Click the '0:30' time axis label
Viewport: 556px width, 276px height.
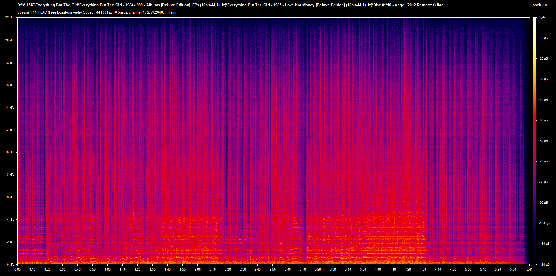click(x=62, y=269)
